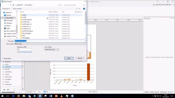The height and width of the screenshot is (98, 175).
Task: Refresh the Documenti folder listing
Action: coord(61,5)
